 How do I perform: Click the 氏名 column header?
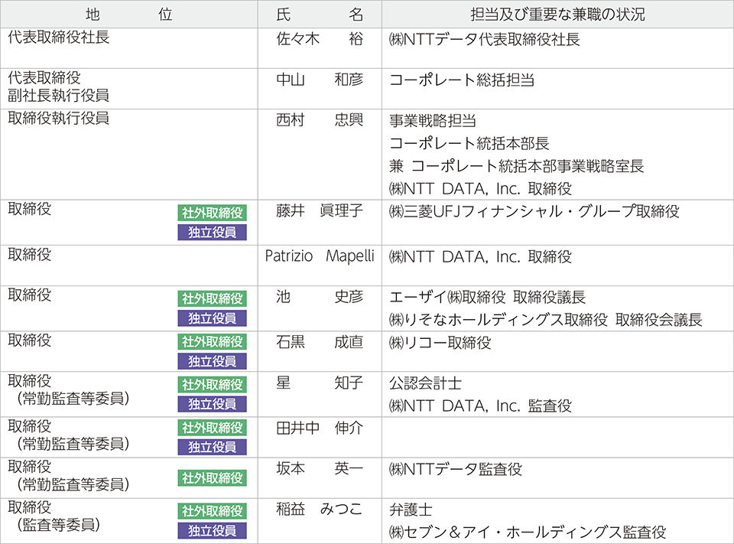pos(320,15)
